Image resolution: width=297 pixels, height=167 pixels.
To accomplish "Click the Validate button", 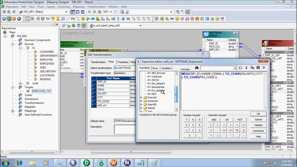I will 258,125.
